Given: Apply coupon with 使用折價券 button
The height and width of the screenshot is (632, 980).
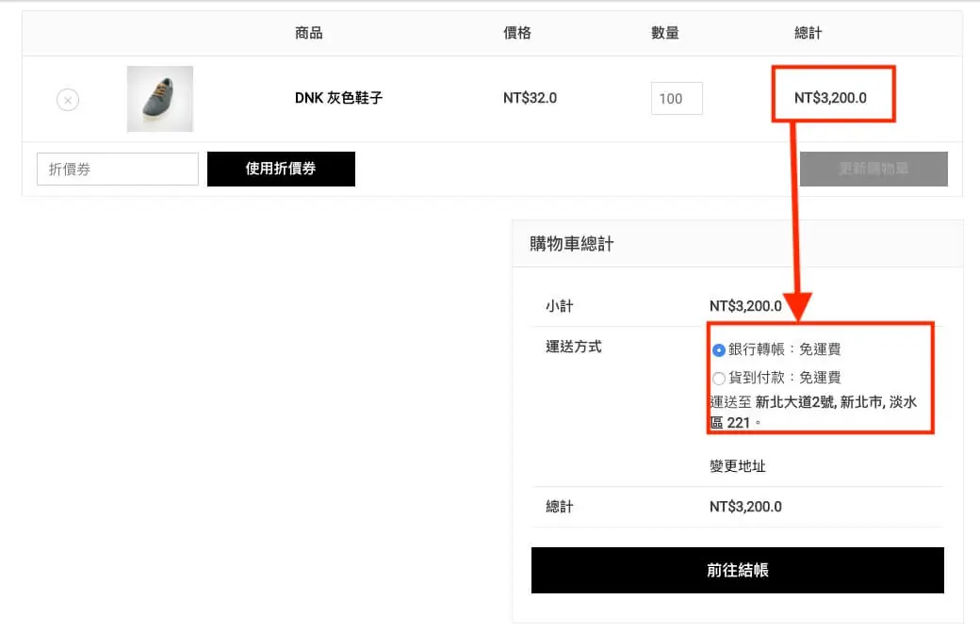Looking at the screenshot, I should click(x=281, y=169).
